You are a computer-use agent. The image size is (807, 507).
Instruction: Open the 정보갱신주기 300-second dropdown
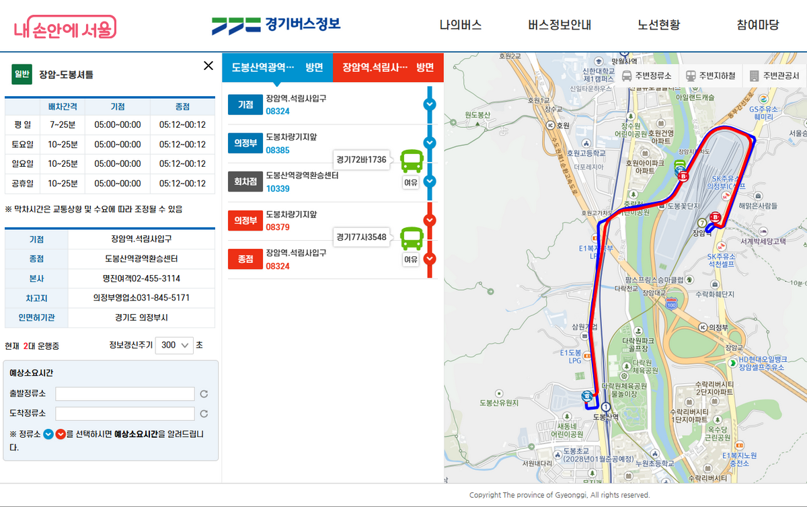pos(174,345)
